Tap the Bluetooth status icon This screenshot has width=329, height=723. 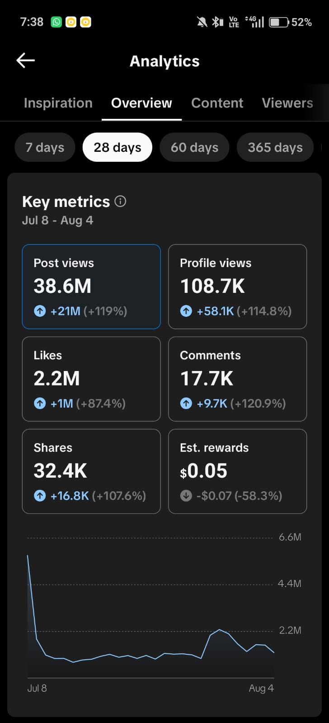coord(218,22)
